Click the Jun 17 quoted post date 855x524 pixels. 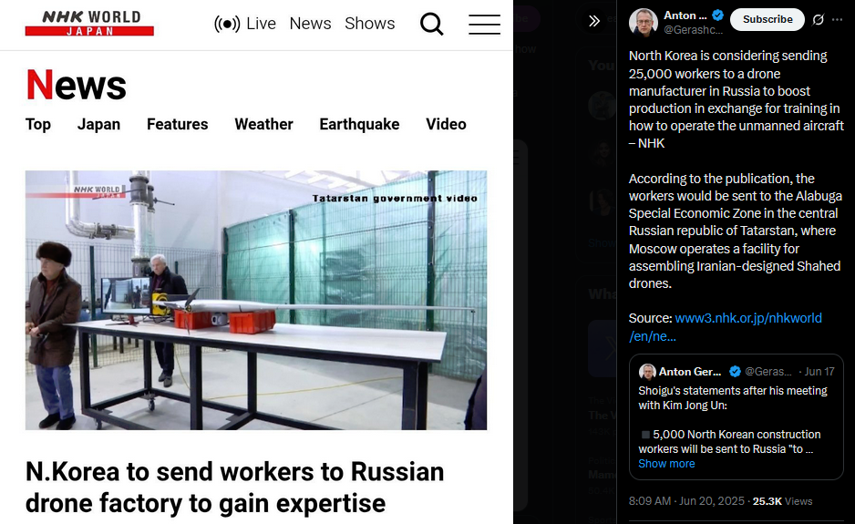pyautogui.click(x=819, y=371)
